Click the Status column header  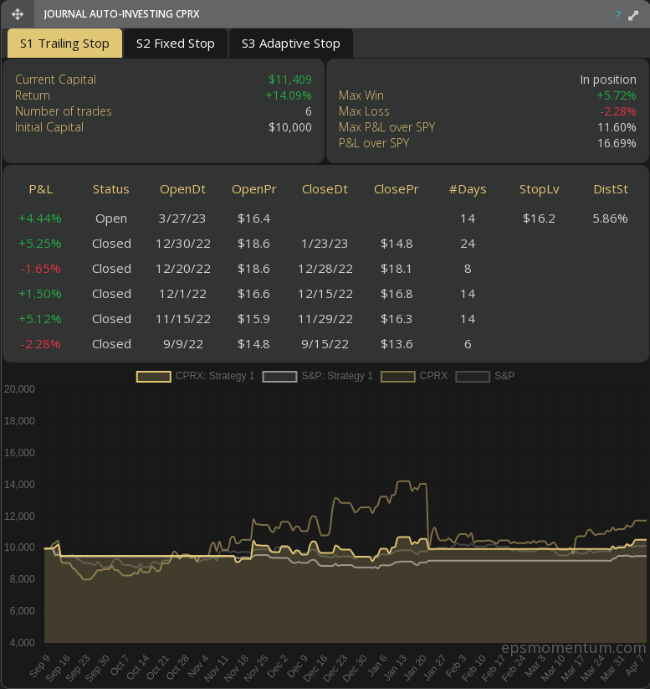click(x=111, y=189)
